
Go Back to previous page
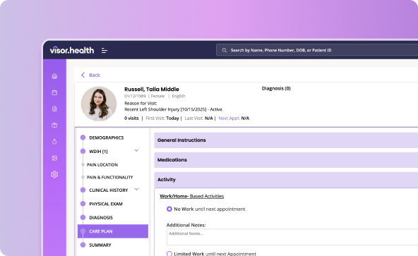tap(95, 75)
